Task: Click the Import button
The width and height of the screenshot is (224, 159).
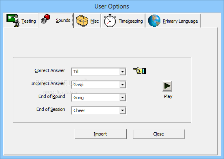Action: 100,134
